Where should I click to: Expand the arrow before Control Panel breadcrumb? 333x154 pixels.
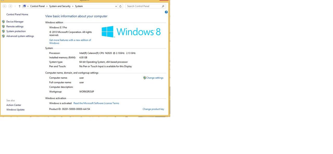[28, 6]
